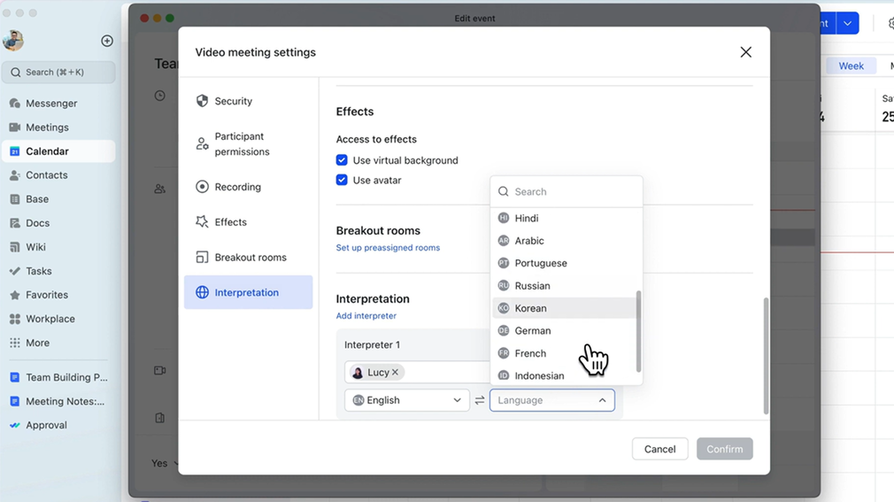
Task: Select Korean from language list
Action: point(531,308)
